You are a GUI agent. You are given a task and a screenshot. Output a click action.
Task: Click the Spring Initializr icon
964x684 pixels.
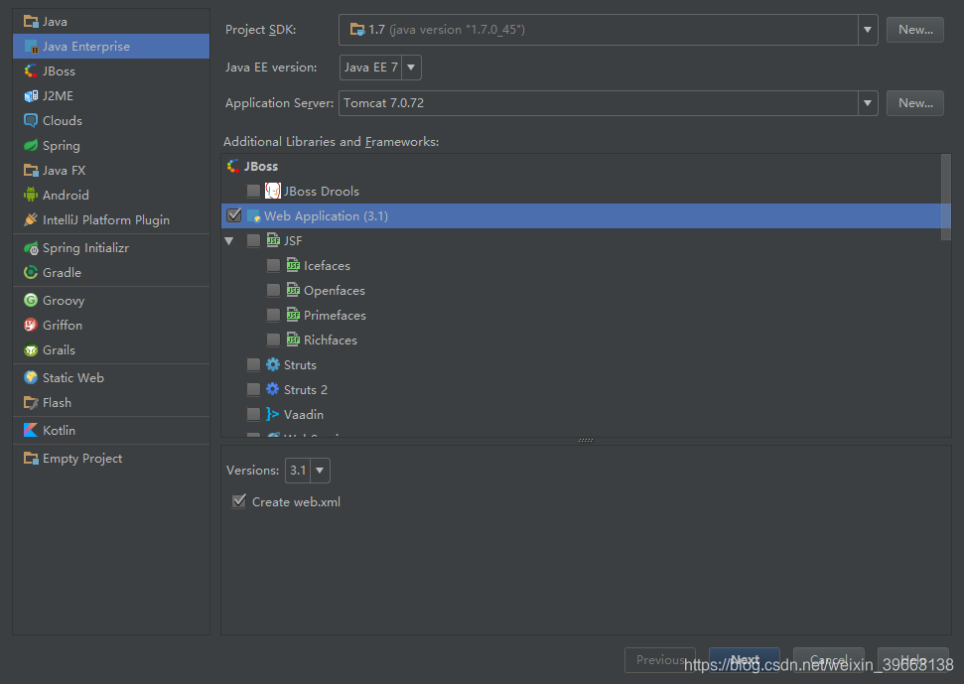(31, 248)
